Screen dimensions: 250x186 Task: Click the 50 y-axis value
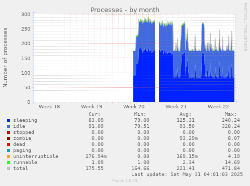coord(27,87)
